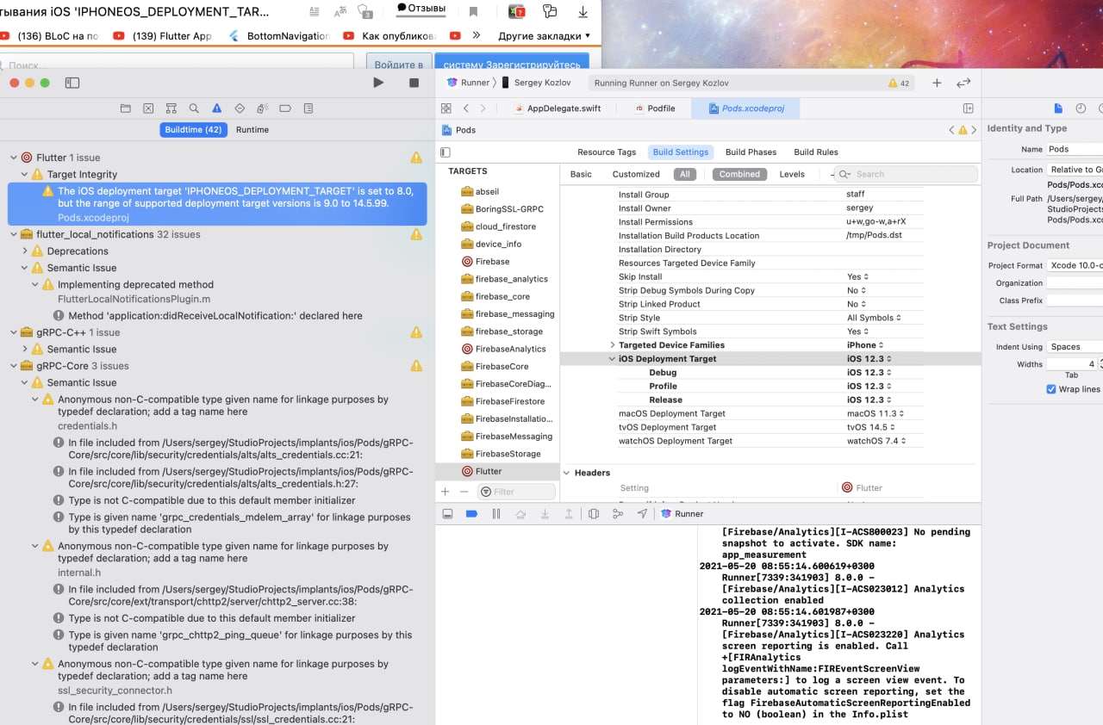Collapse the Flutter 1 issue group

(x=14, y=158)
